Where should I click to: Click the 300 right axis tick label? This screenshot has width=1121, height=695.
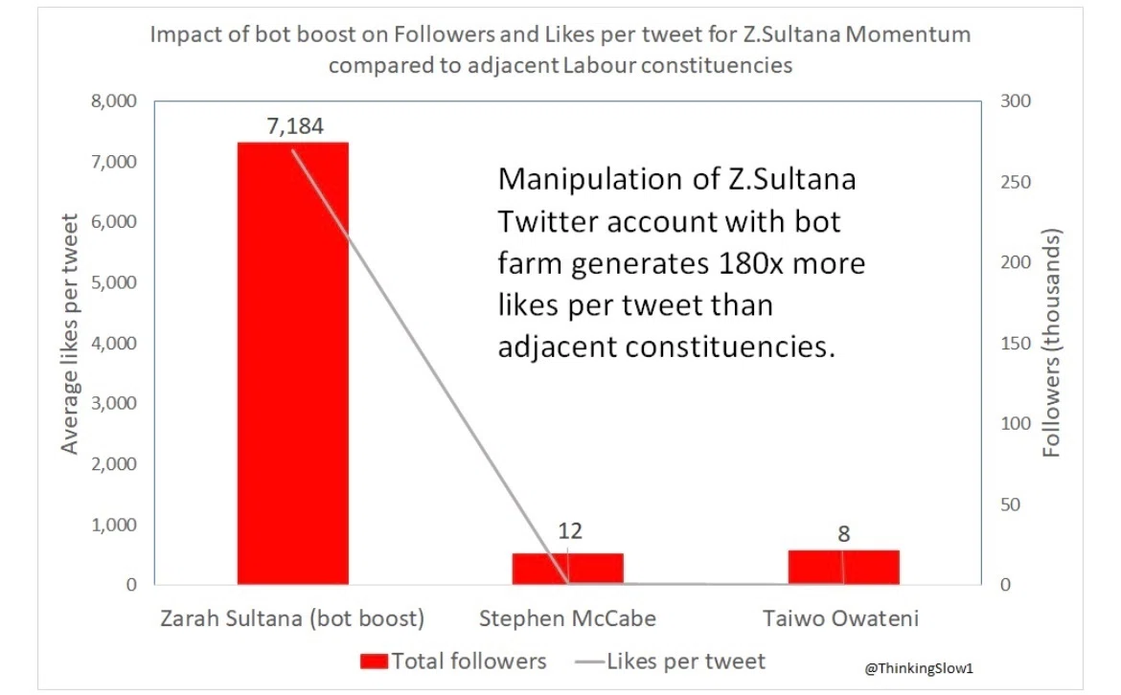pyautogui.click(x=1016, y=101)
